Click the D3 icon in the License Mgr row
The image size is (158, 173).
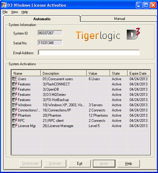15,126
